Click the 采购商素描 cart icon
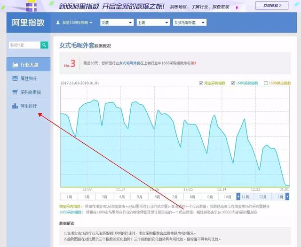301x247 pixels. click(x=15, y=92)
